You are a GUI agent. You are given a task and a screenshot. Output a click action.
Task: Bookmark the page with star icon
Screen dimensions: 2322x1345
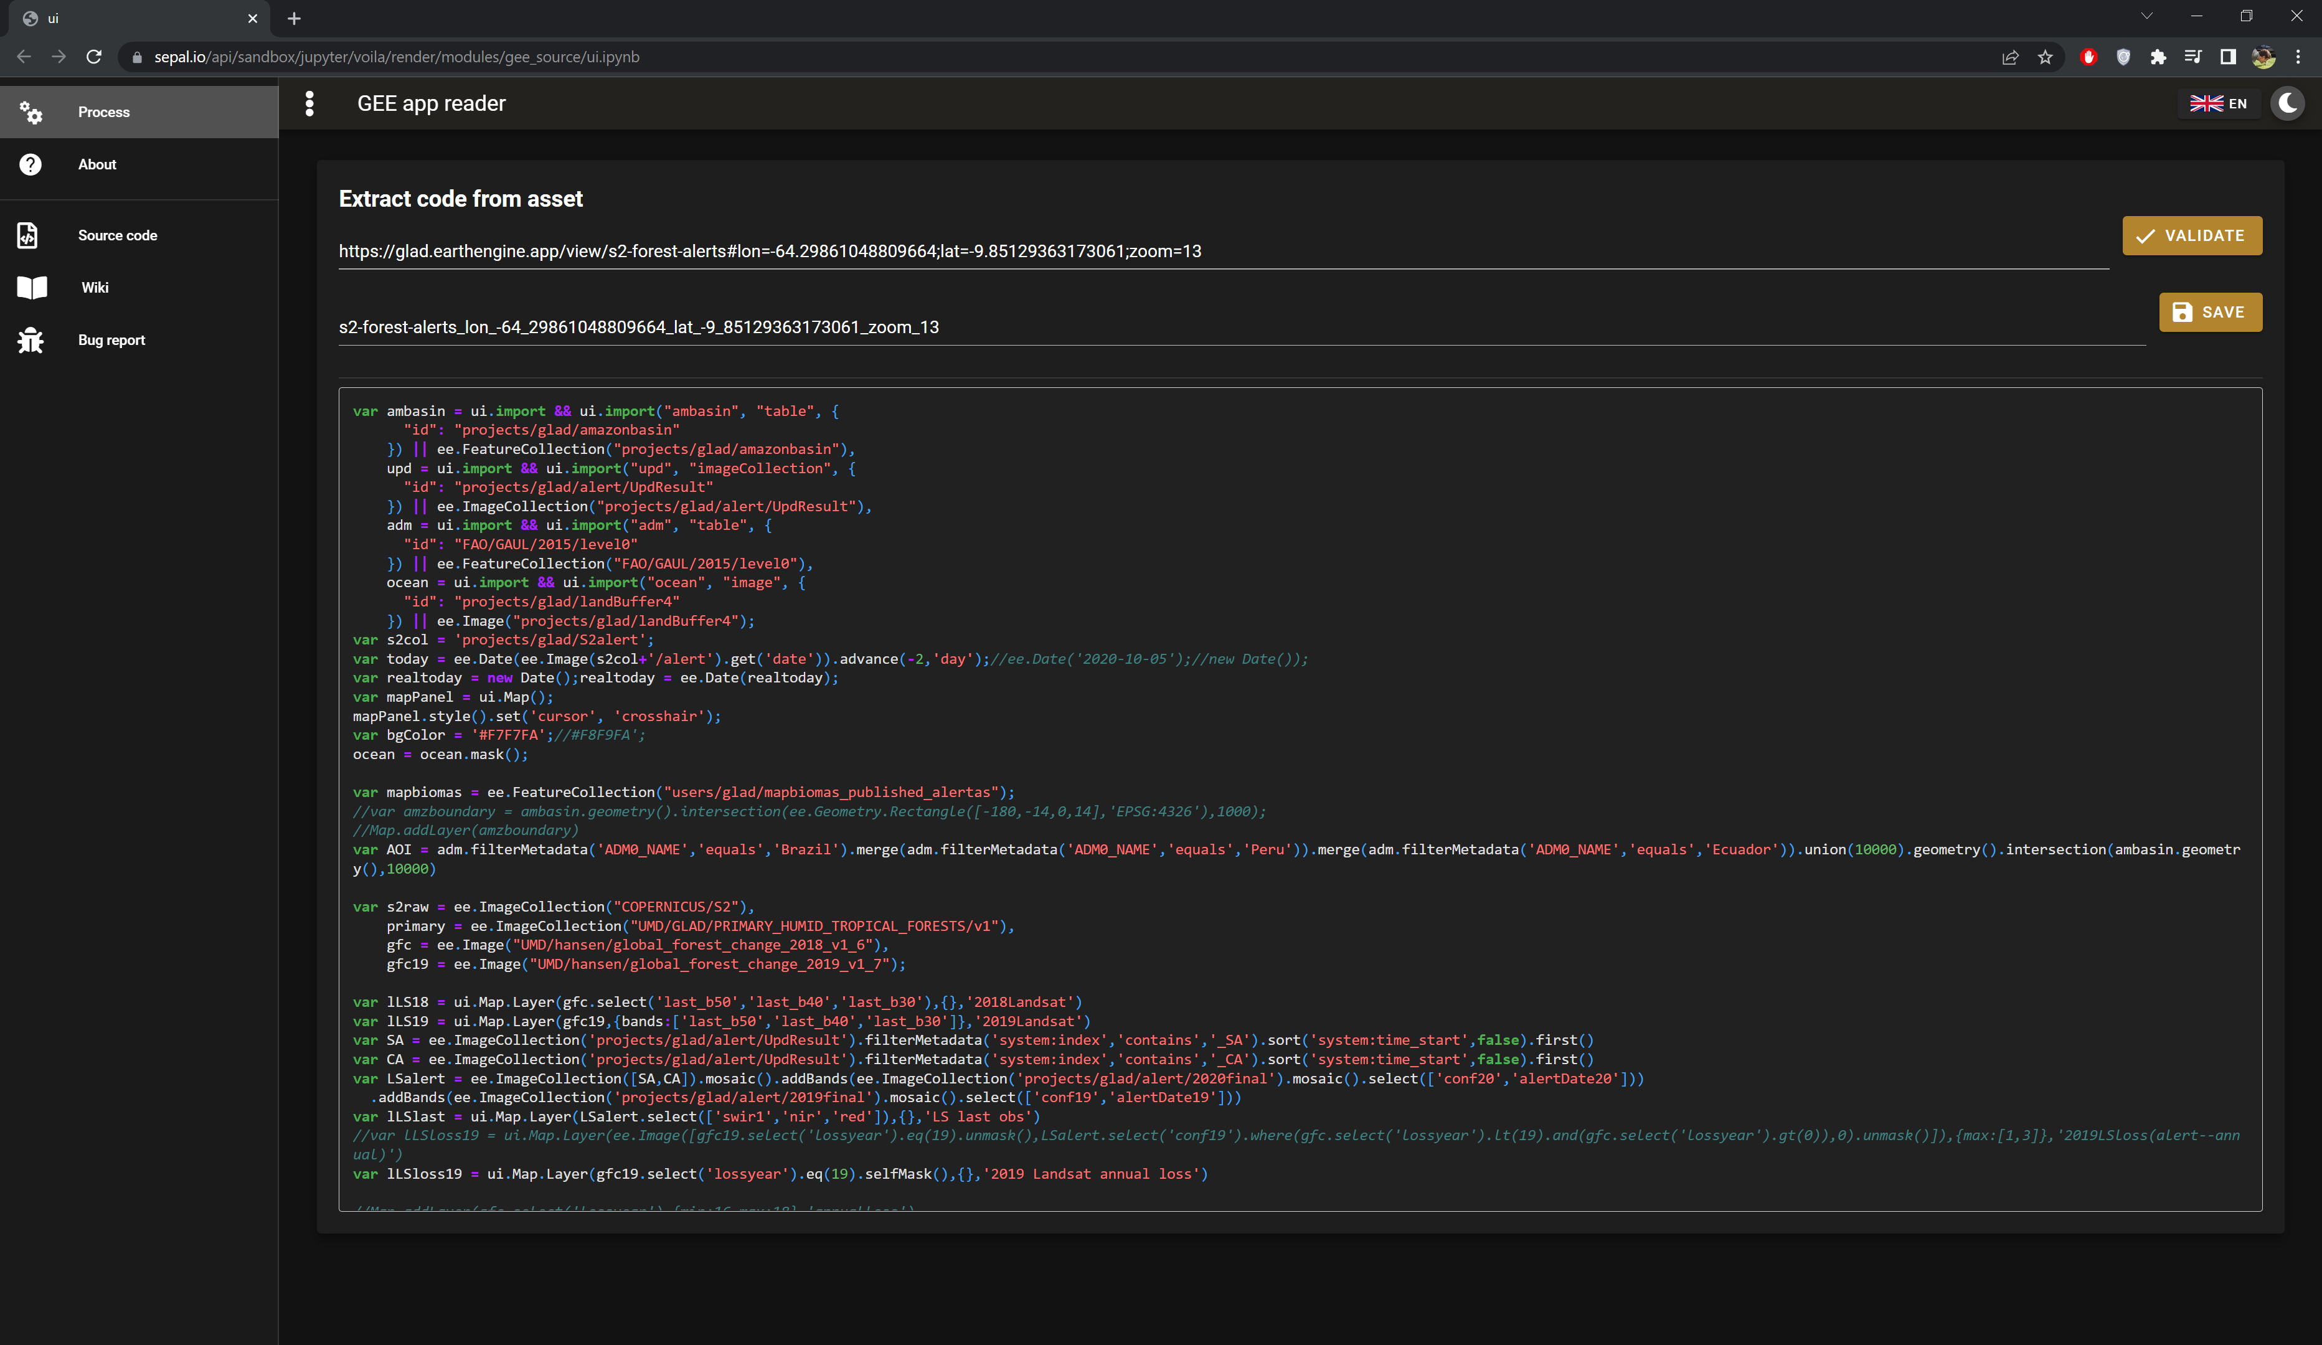click(x=2045, y=57)
